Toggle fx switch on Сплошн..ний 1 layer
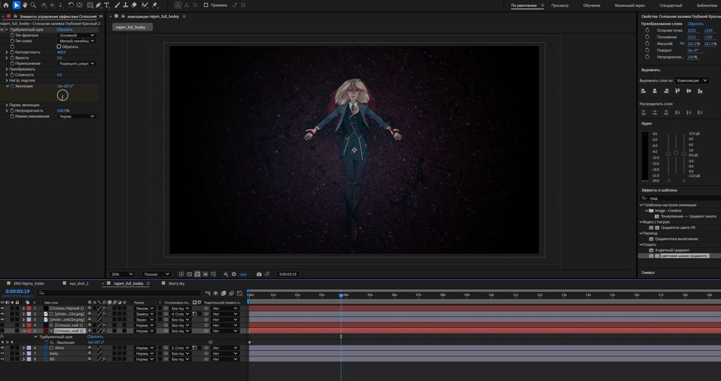 point(105,325)
